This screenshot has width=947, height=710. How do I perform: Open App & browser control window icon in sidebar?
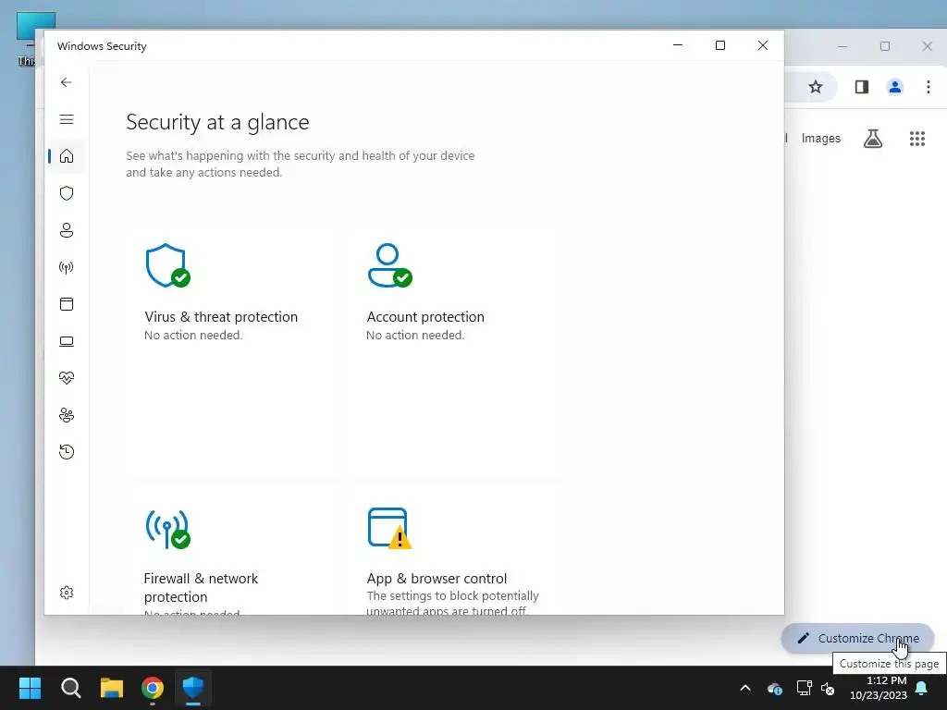point(67,304)
